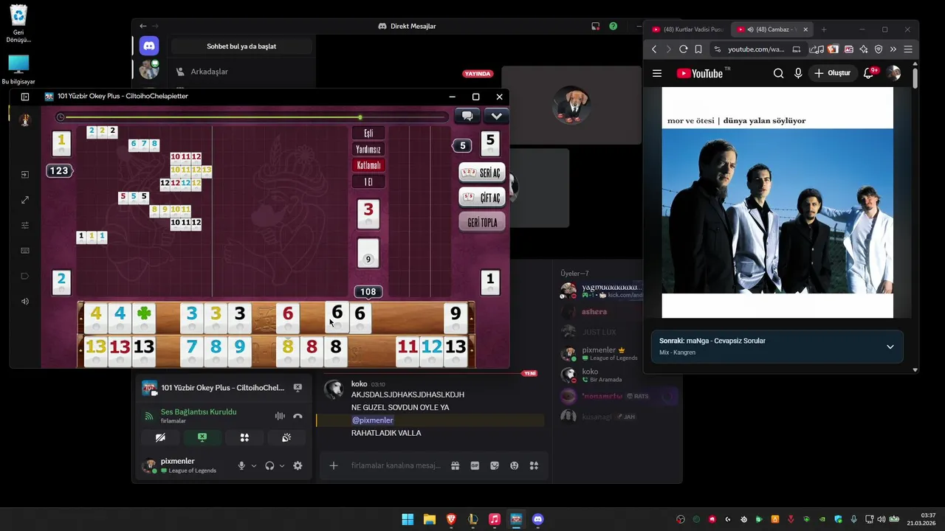Viewport: 945px width, 531px height.
Task: Disconnect from the Discord voice call
Action: (x=298, y=416)
